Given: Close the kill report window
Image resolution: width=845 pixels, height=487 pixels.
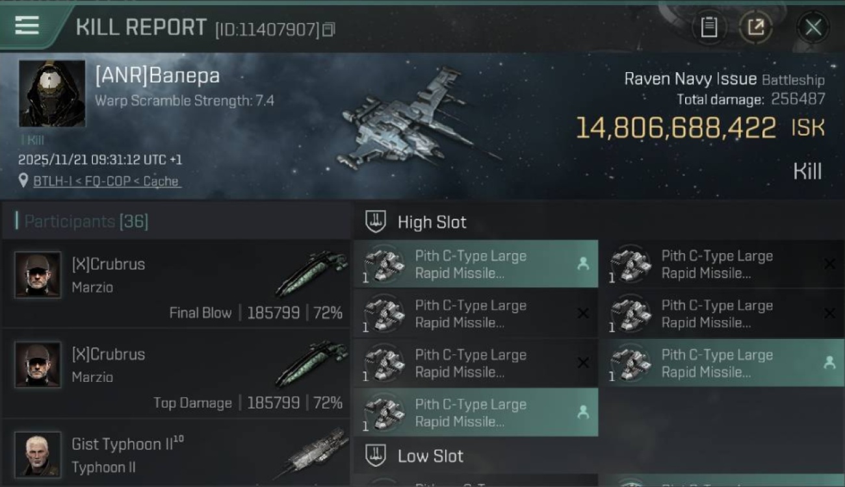Looking at the screenshot, I should coord(812,27).
